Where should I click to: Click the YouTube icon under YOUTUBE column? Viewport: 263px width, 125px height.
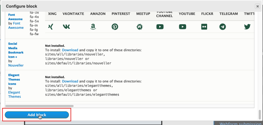tap(182, 27)
